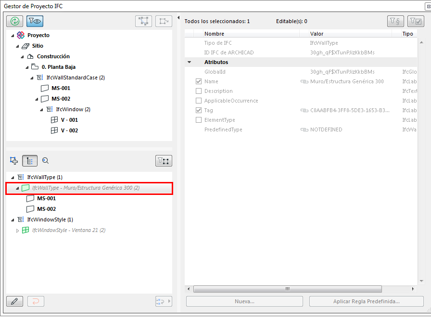Expand the IfcWindowStyle - Ventana 21 item
431x322 pixels.
tap(17, 231)
